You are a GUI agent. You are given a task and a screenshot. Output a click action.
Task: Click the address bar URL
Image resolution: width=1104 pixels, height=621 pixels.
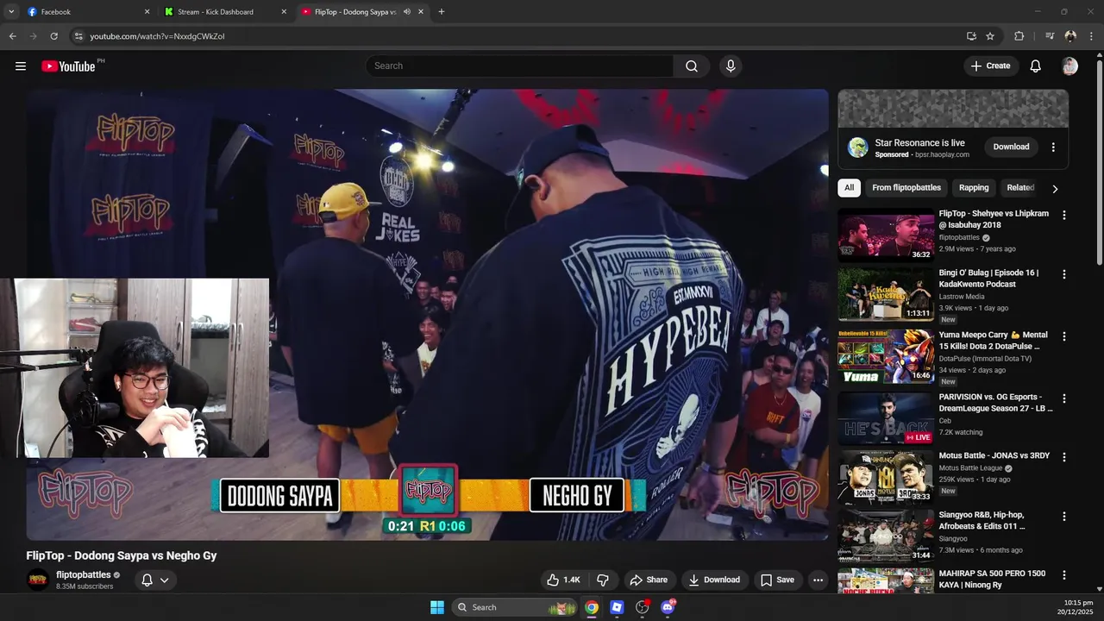[x=157, y=36]
